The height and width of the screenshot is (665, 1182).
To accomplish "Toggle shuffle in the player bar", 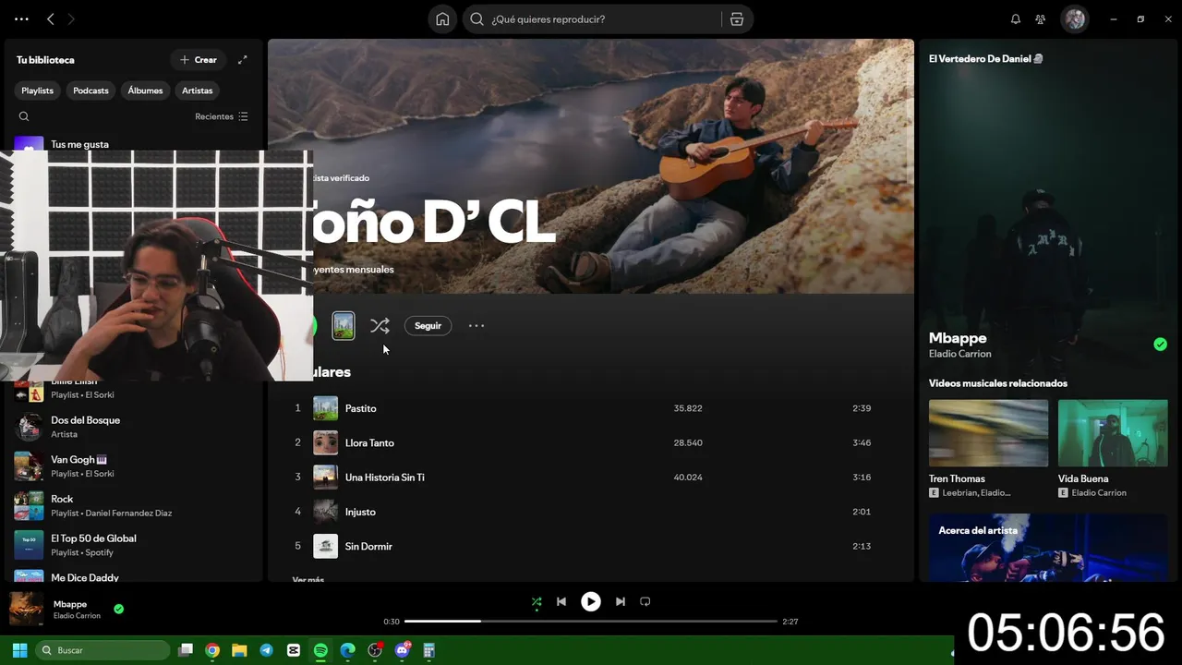I will pos(537,601).
